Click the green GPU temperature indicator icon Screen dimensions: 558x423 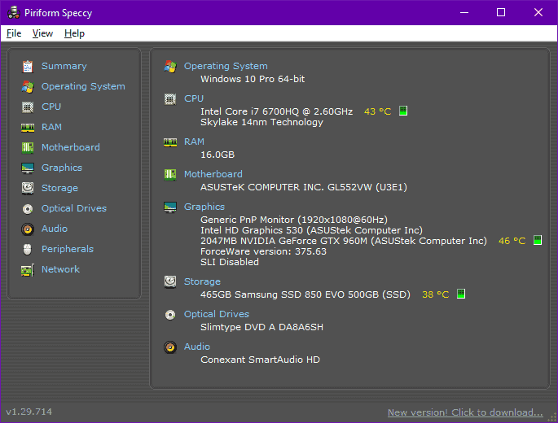538,240
